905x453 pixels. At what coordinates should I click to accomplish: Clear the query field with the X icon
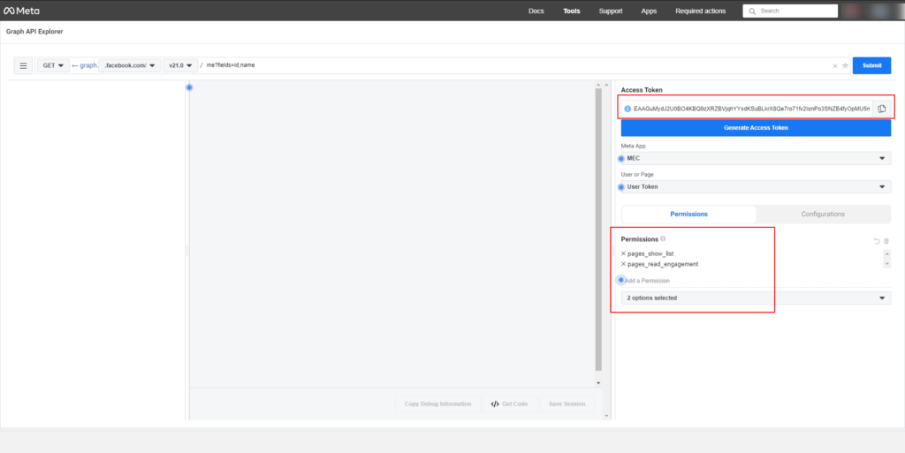point(835,65)
